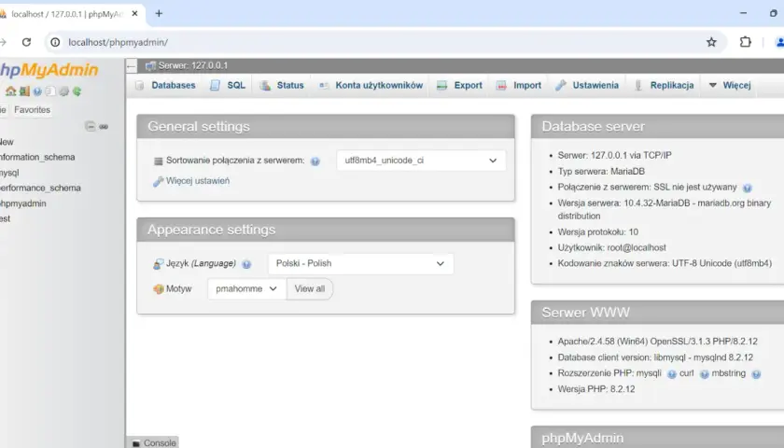The height and width of the screenshot is (448, 784).
Task: Open the SQL tab
Action: pos(228,86)
